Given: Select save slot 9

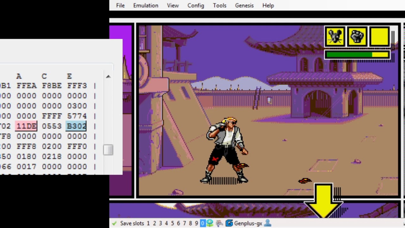Looking at the screenshot, I should pos(196,223).
